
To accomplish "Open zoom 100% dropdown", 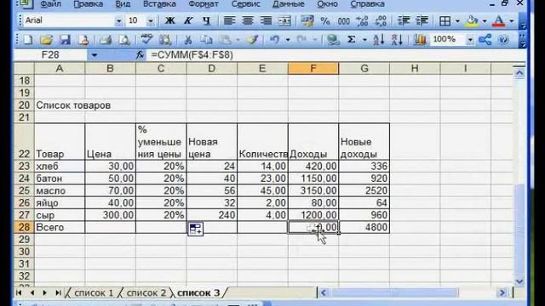I will tap(470, 40).
